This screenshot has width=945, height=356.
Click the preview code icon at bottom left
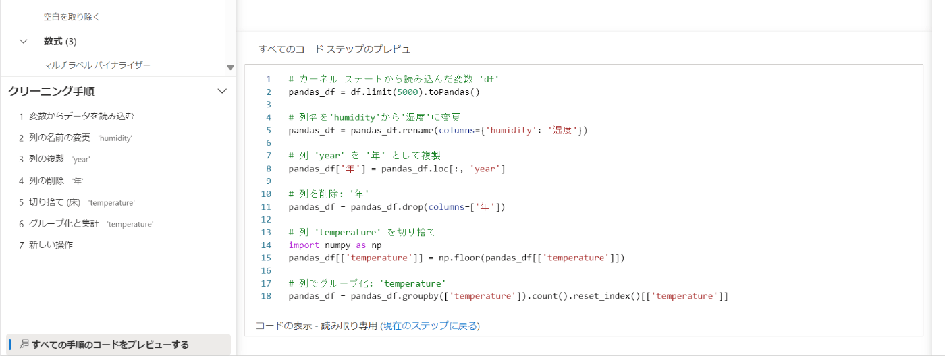click(x=24, y=345)
